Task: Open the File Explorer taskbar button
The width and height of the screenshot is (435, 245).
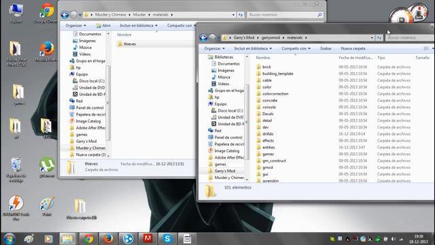Action: pyautogui.click(x=68, y=239)
